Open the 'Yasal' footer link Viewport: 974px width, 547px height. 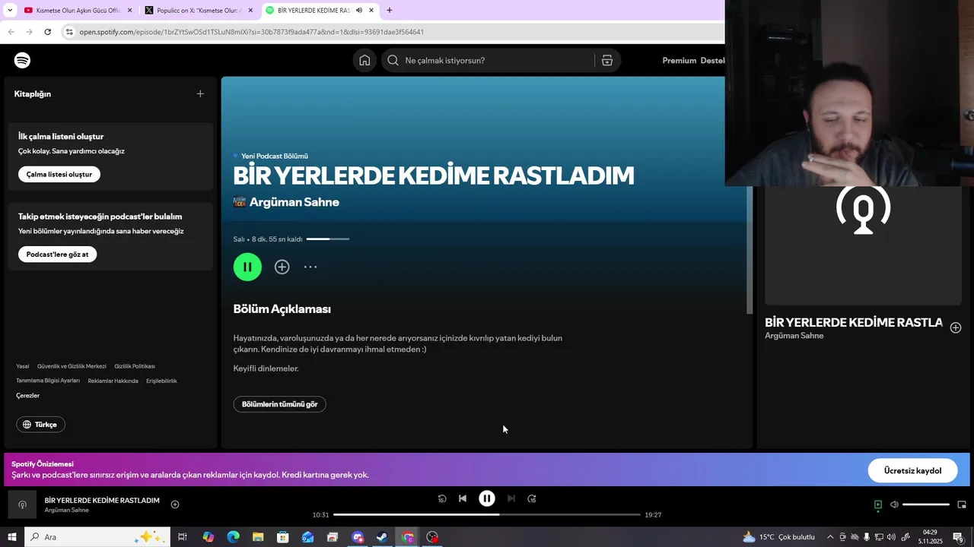click(x=23, y=366)
